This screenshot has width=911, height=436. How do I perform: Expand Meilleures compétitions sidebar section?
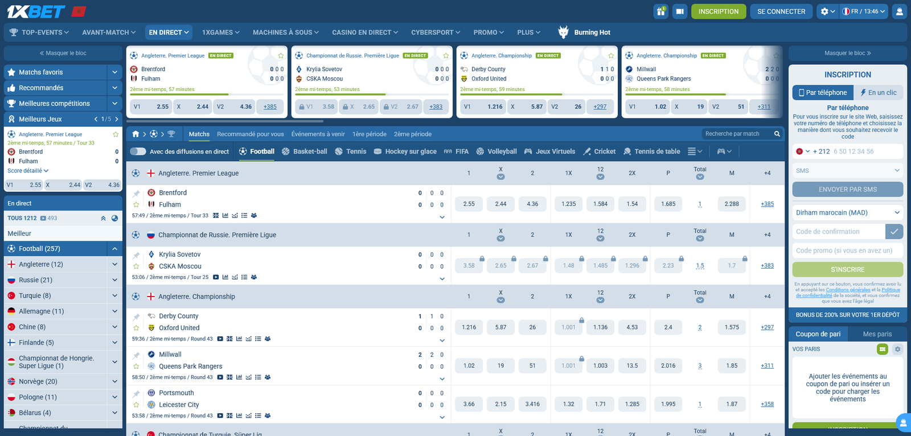(x=114, y=104)
